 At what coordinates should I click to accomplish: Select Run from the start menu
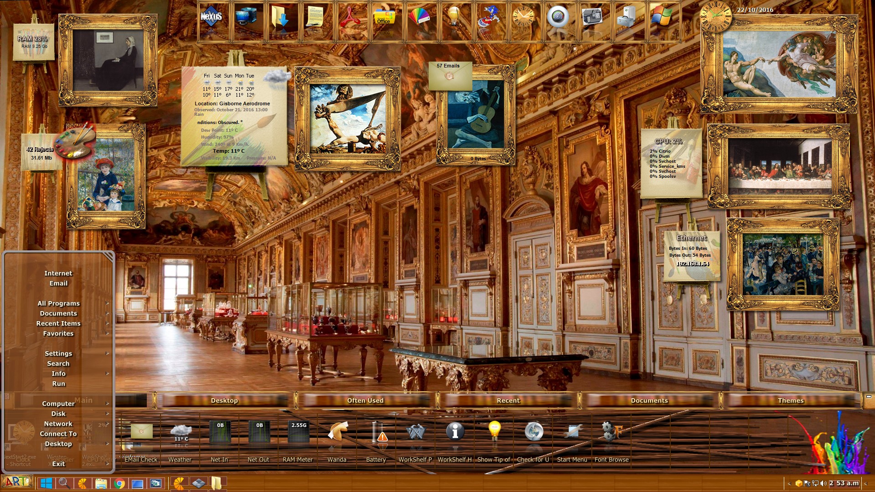[x=58, y=383]
